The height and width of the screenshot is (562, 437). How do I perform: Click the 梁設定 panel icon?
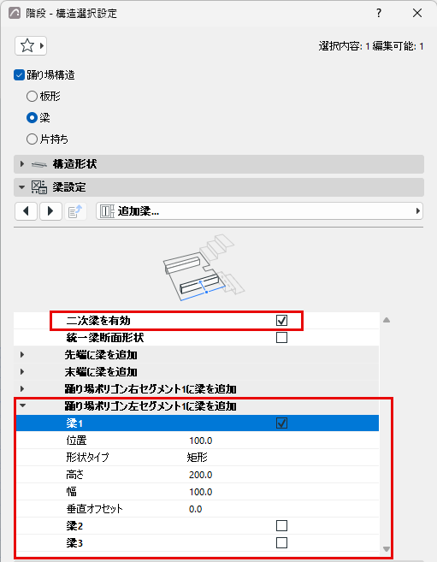pyautogui.click(x=39, y=187)
